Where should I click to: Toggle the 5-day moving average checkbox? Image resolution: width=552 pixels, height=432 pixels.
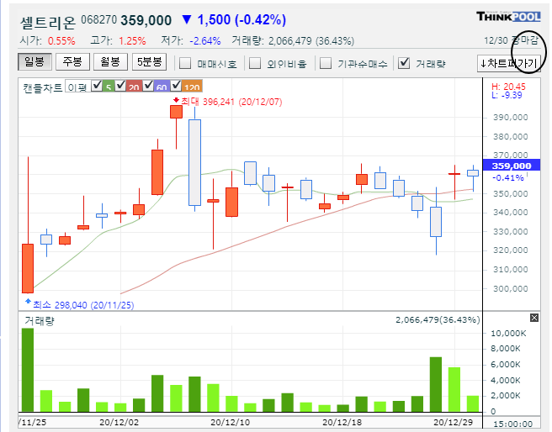point(97,86)
